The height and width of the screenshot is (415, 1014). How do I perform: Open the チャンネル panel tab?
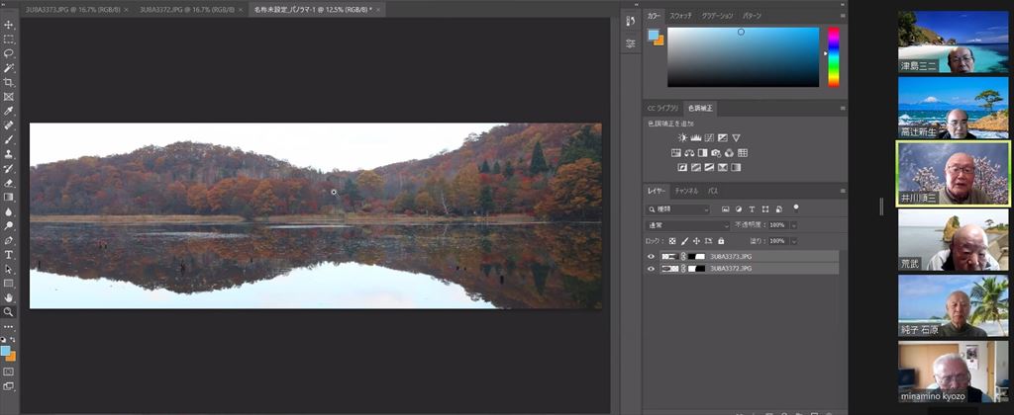pyautogui.click(x=686, y=190)
